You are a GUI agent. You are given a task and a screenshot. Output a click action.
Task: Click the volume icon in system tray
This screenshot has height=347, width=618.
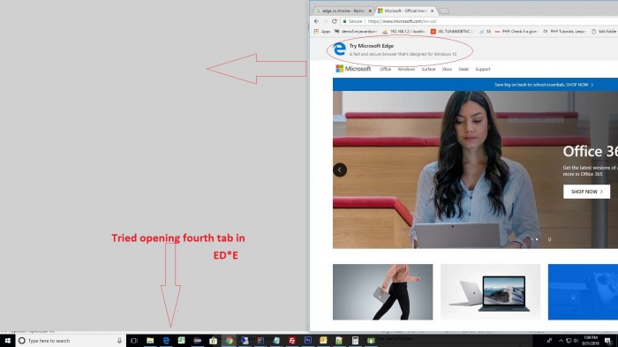click(576, 341)
